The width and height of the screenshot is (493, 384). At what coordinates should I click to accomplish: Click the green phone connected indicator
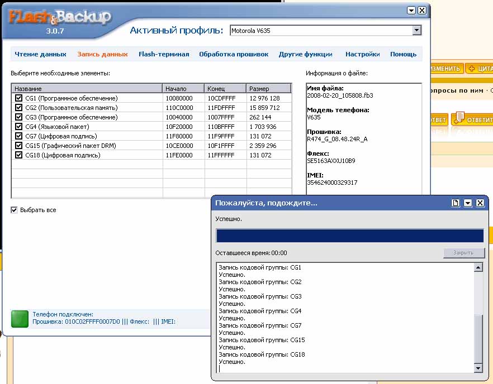point(20,319)
